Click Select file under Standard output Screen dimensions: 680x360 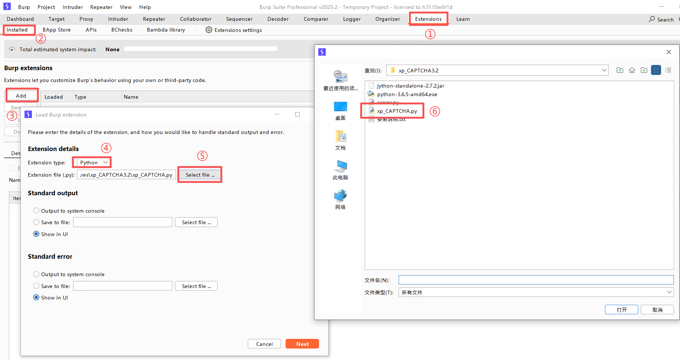(196, 222)
